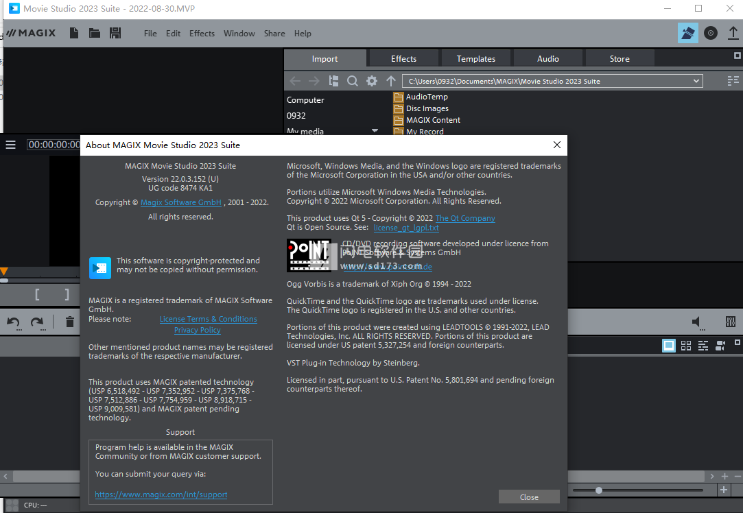Set the range end bracket marker
Image resolution: width=743 pixels, height=513 pixels.
[x=67, y=295]
